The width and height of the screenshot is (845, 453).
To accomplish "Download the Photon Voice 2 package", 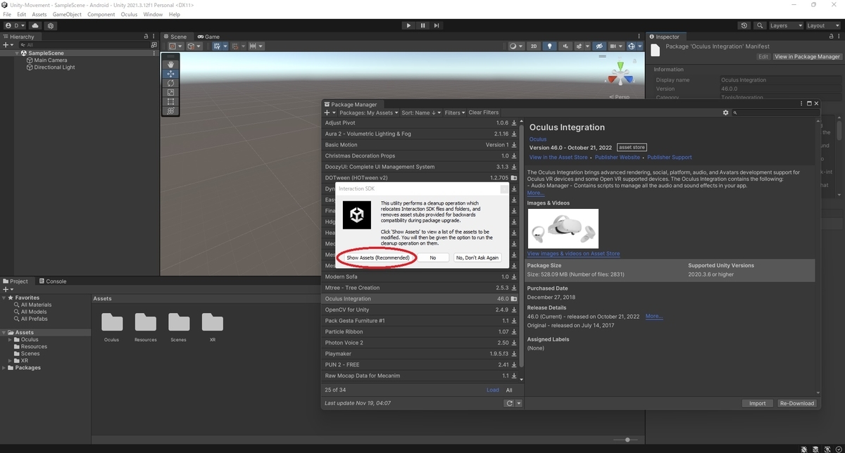I will click(514, 343).
